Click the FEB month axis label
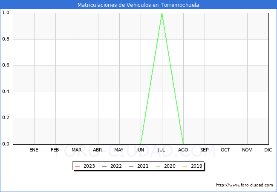Viewport: 277px width, 192px height. coord(55,150)
